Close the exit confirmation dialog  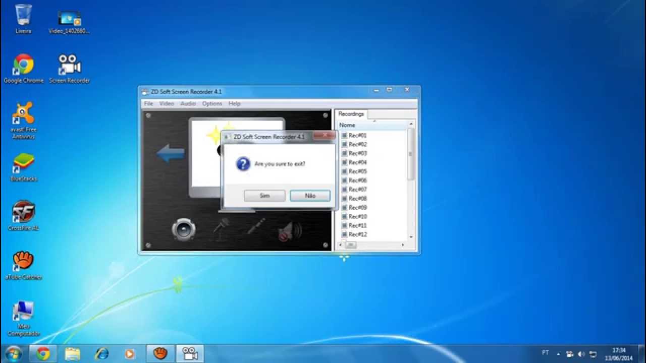(324, 136)
